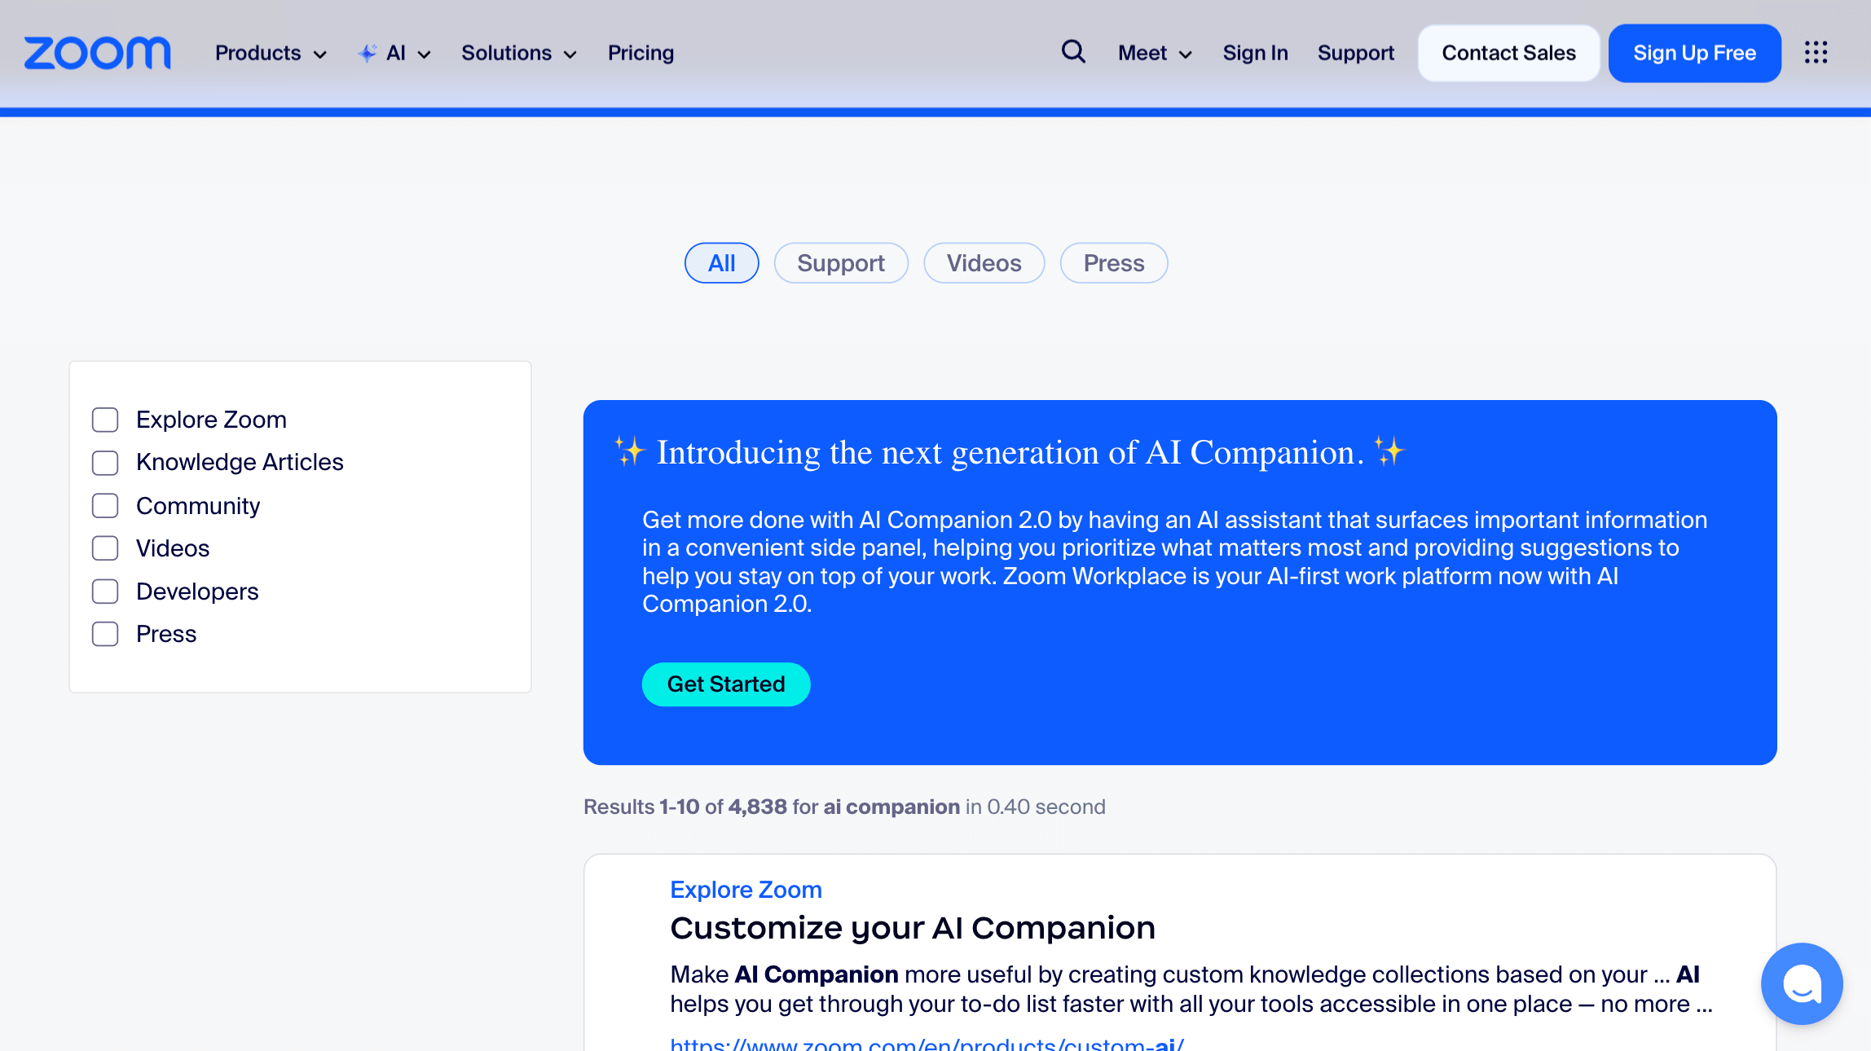Open the chat support bubble
1871x1051 pixels.
click(x=1802, y=983)
